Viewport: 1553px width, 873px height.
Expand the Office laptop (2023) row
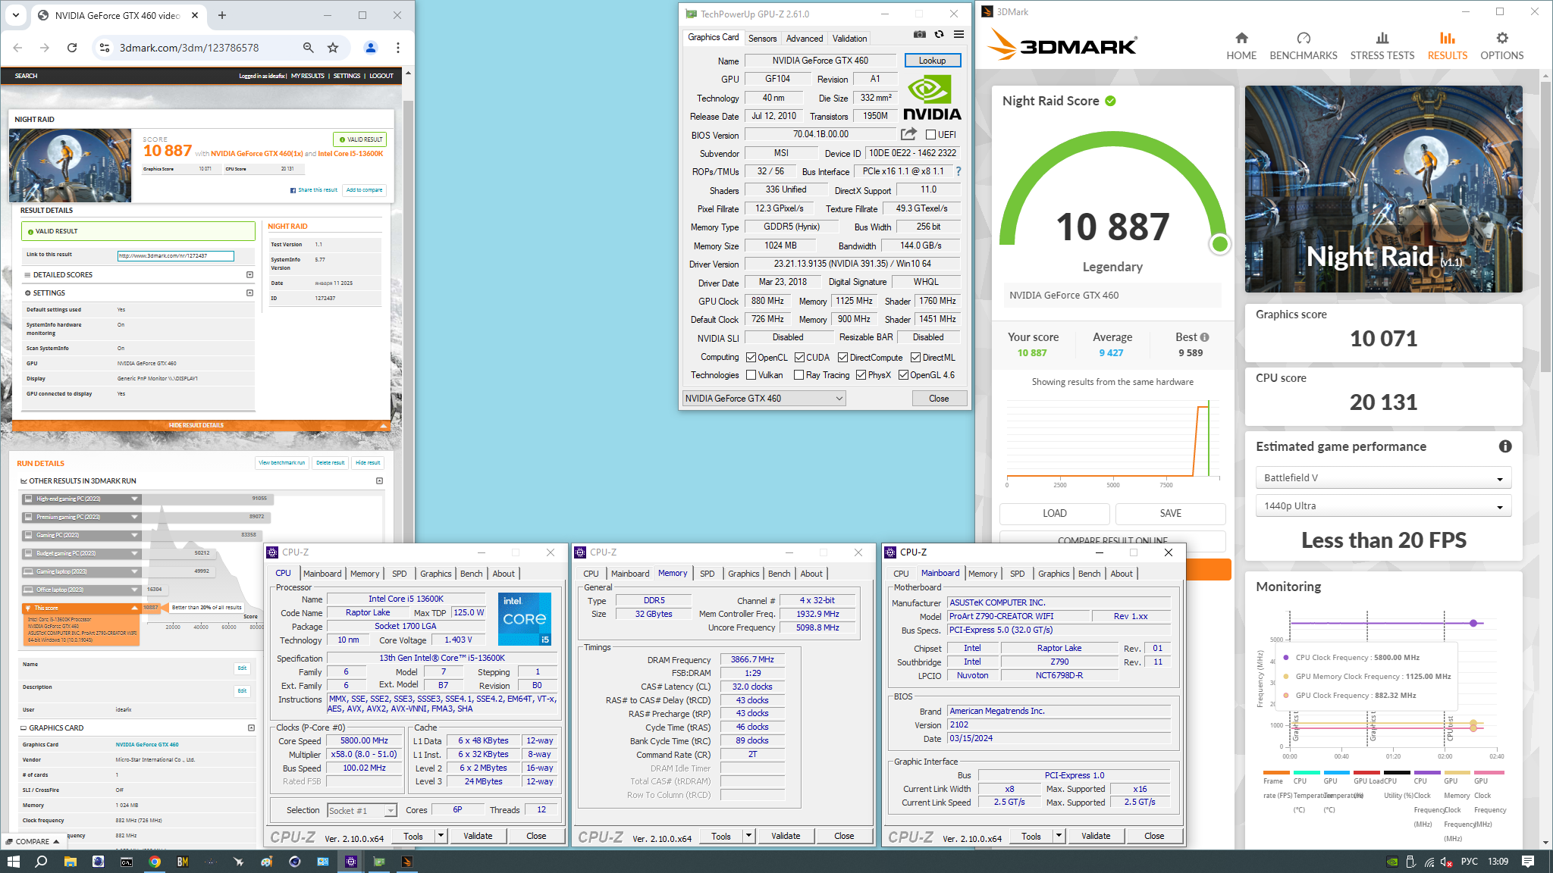(134, 590)
